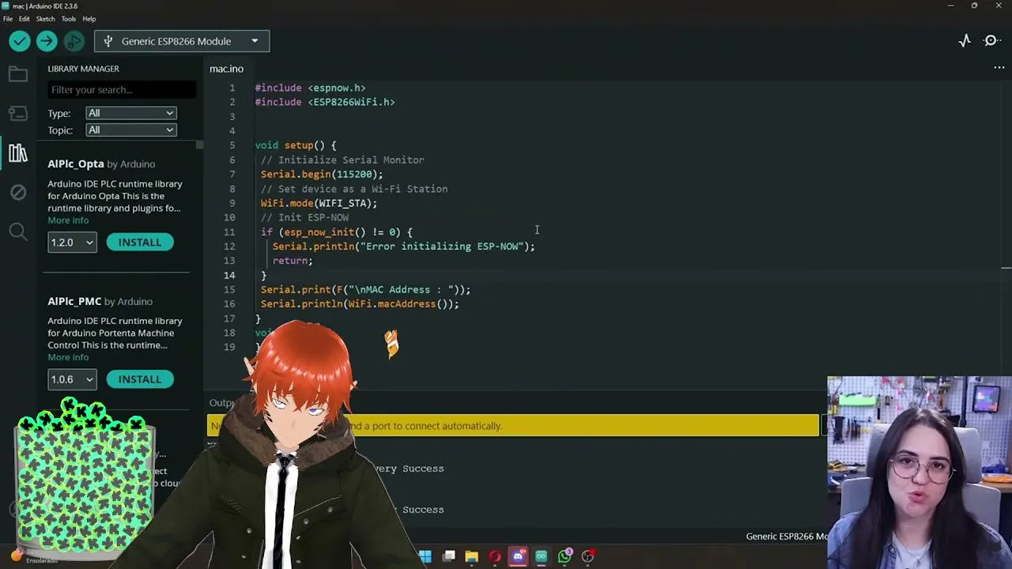1012x569 pixels.
Task: Place cursor on the #include <espnow.h> line
Action: coord(310,88)
